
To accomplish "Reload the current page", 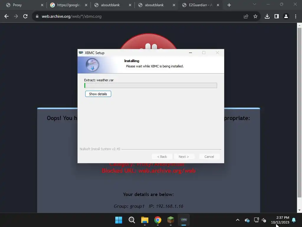I will [x=25, y=17].
